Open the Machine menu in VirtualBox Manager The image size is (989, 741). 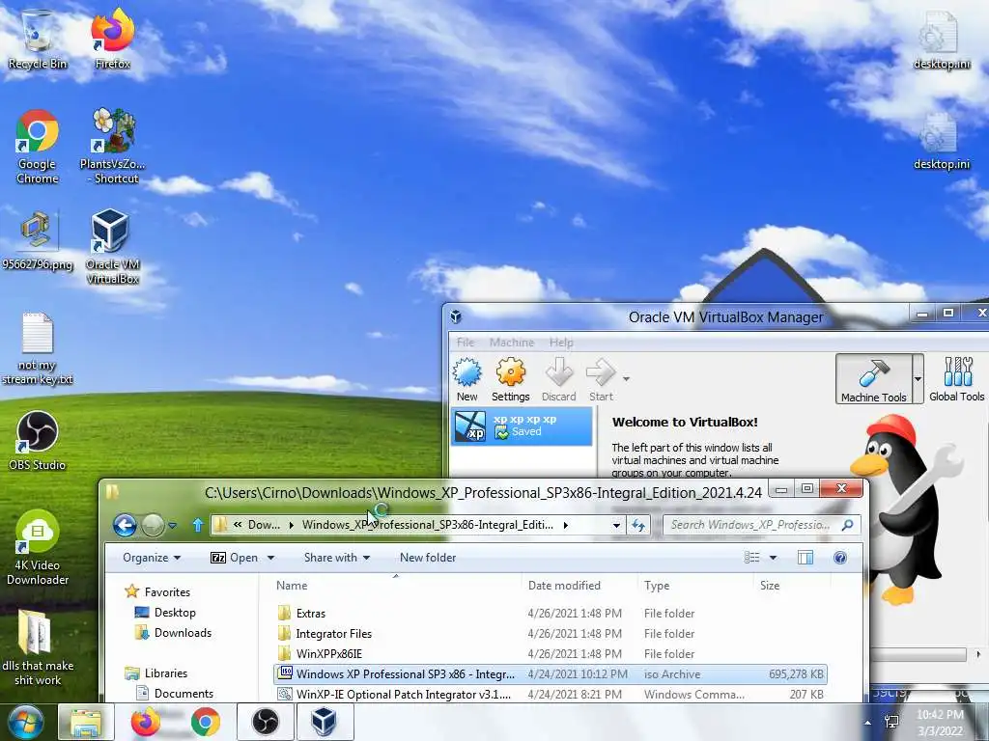point(512,343)
